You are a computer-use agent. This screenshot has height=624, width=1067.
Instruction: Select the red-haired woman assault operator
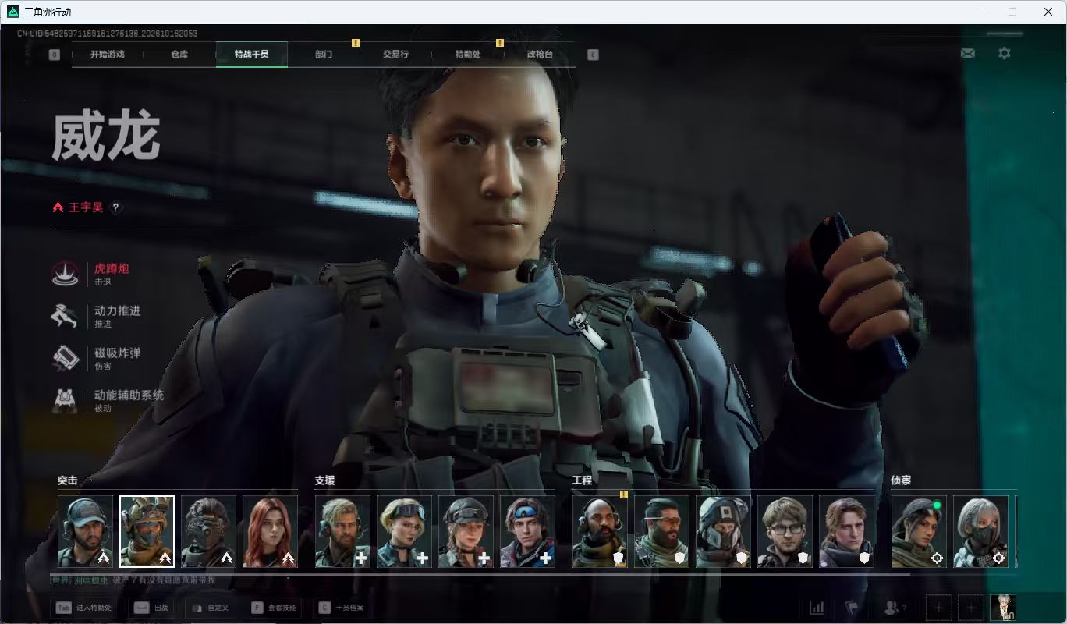270,531
